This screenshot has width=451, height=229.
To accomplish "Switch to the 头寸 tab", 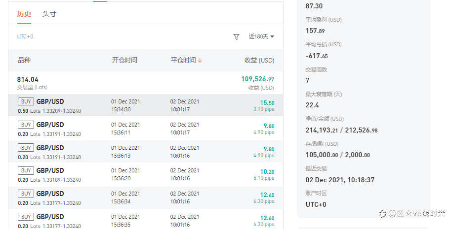I will click(49, 14).
